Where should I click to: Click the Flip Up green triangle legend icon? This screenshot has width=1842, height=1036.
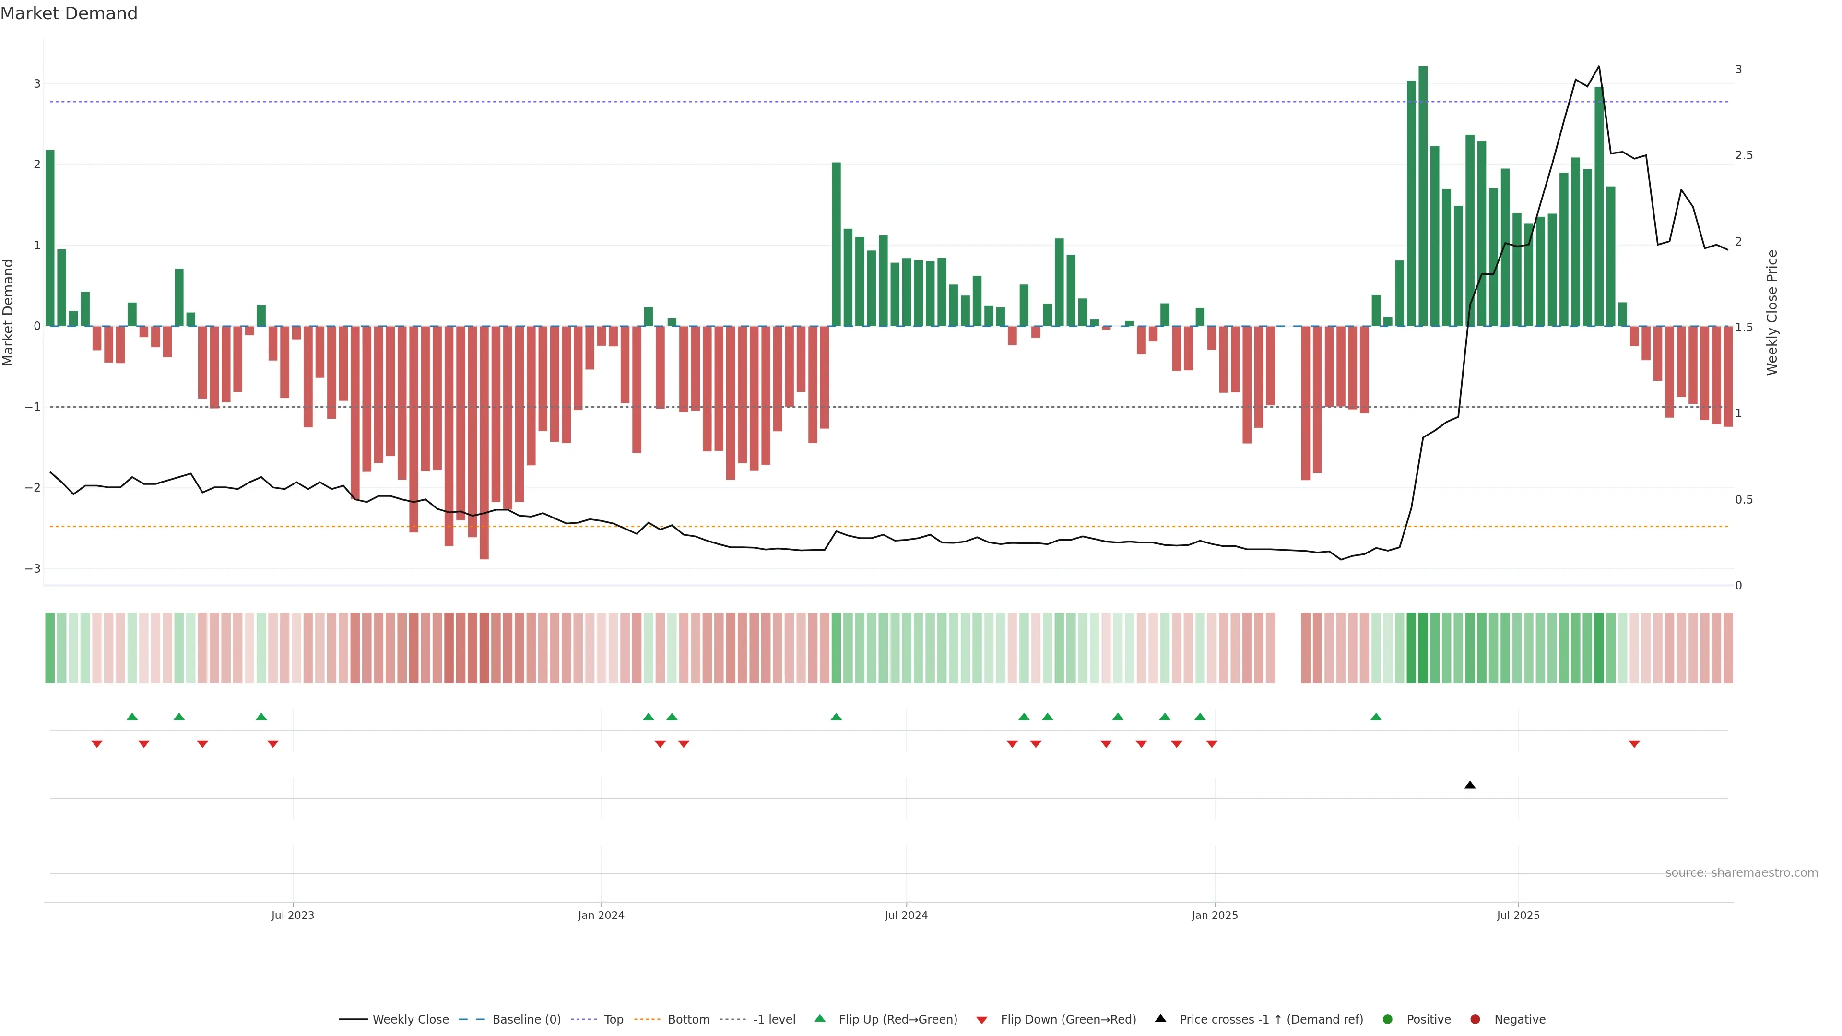(x=819, y=1018)
